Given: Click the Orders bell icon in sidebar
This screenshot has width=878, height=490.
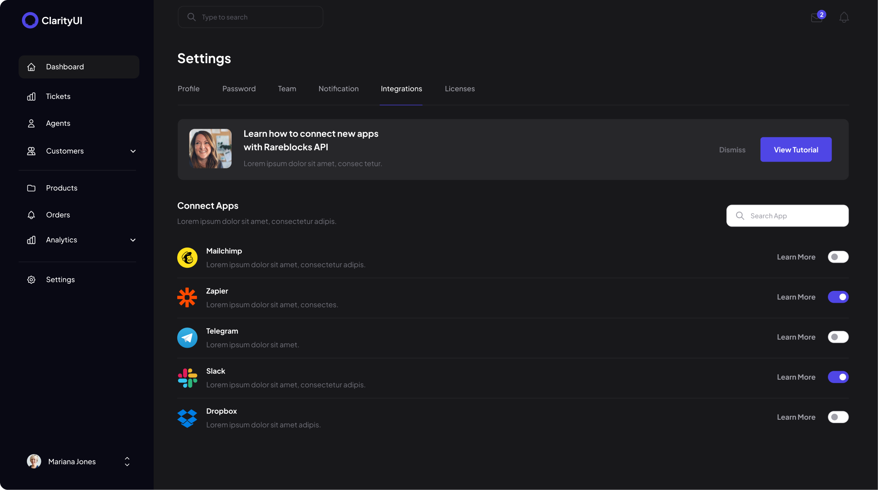Looking at the screenshot, I should click(31, 215).
